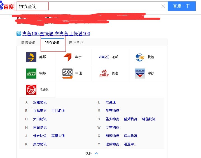Image resolution: width=201 pixels, height=158 pixels.
Task: Open the 信丰物流 link
Action: [131, 136]
